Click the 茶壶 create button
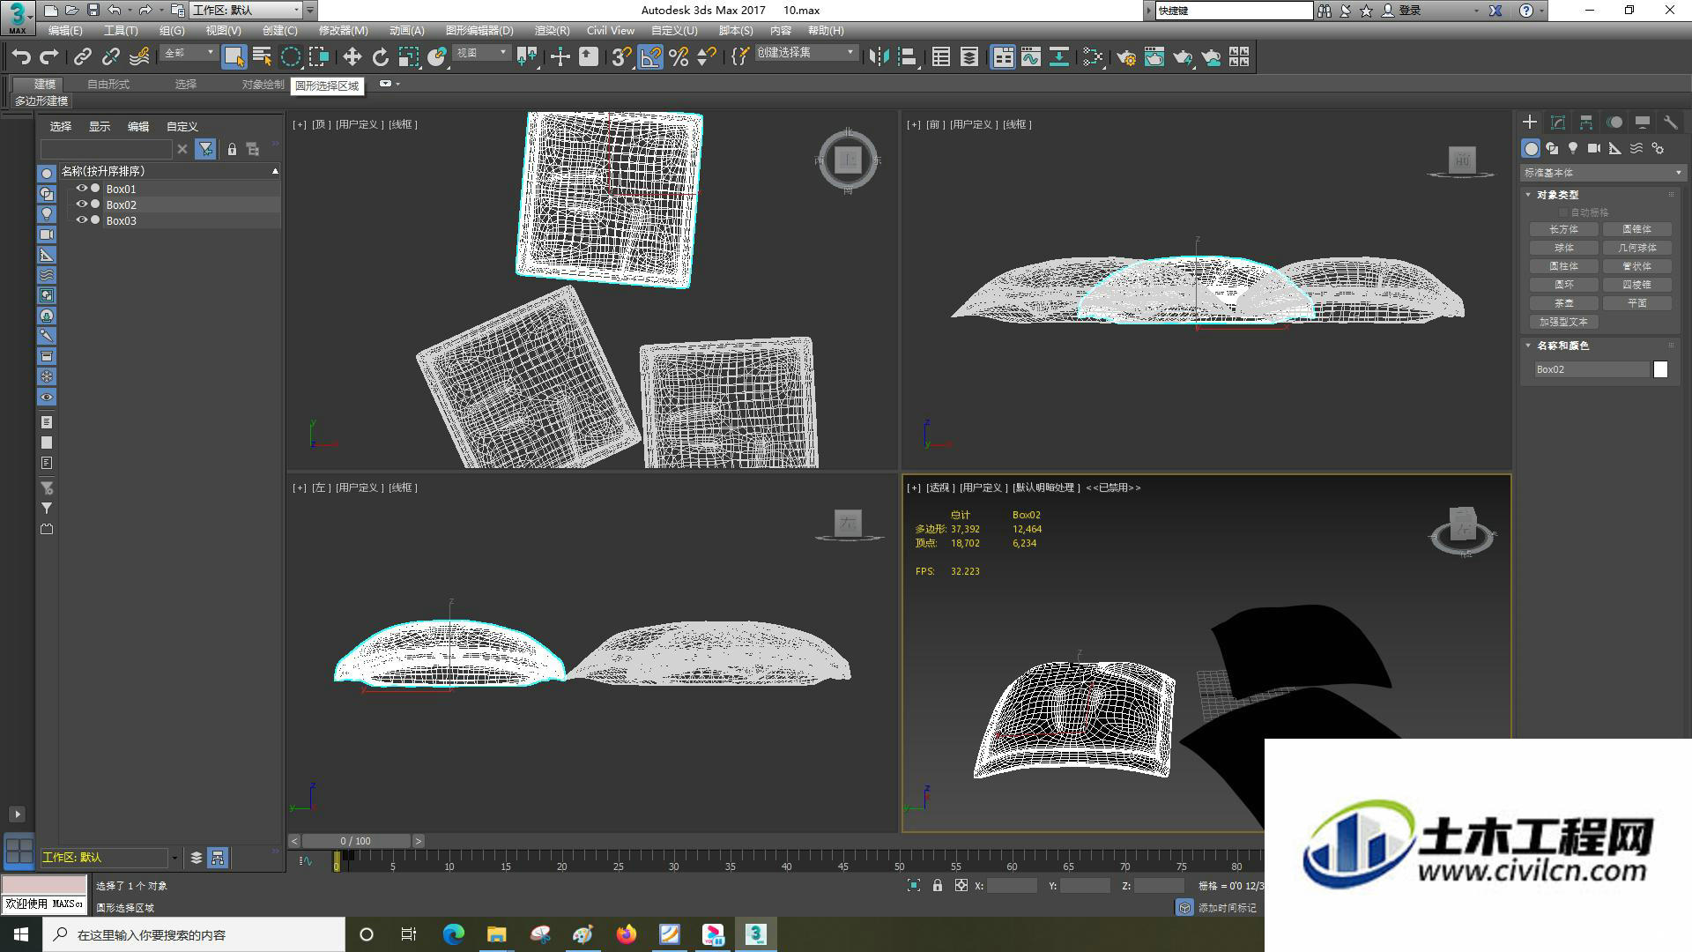The height and width of the screenshot is (952, 1692). (x=1564, y=303)
